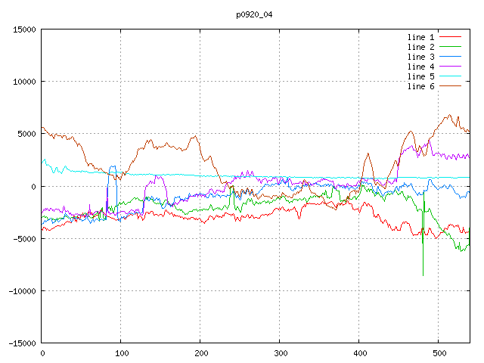Click the 'line 3' legend entry text
Image resolution: width=484 pixels, height=363 pixels.
[x=420, y=57]
